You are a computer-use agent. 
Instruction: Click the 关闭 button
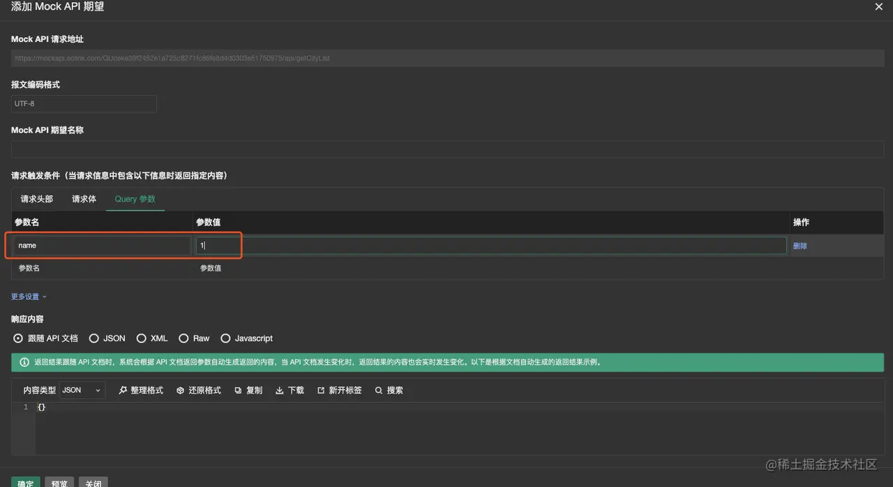coord(93,483)
